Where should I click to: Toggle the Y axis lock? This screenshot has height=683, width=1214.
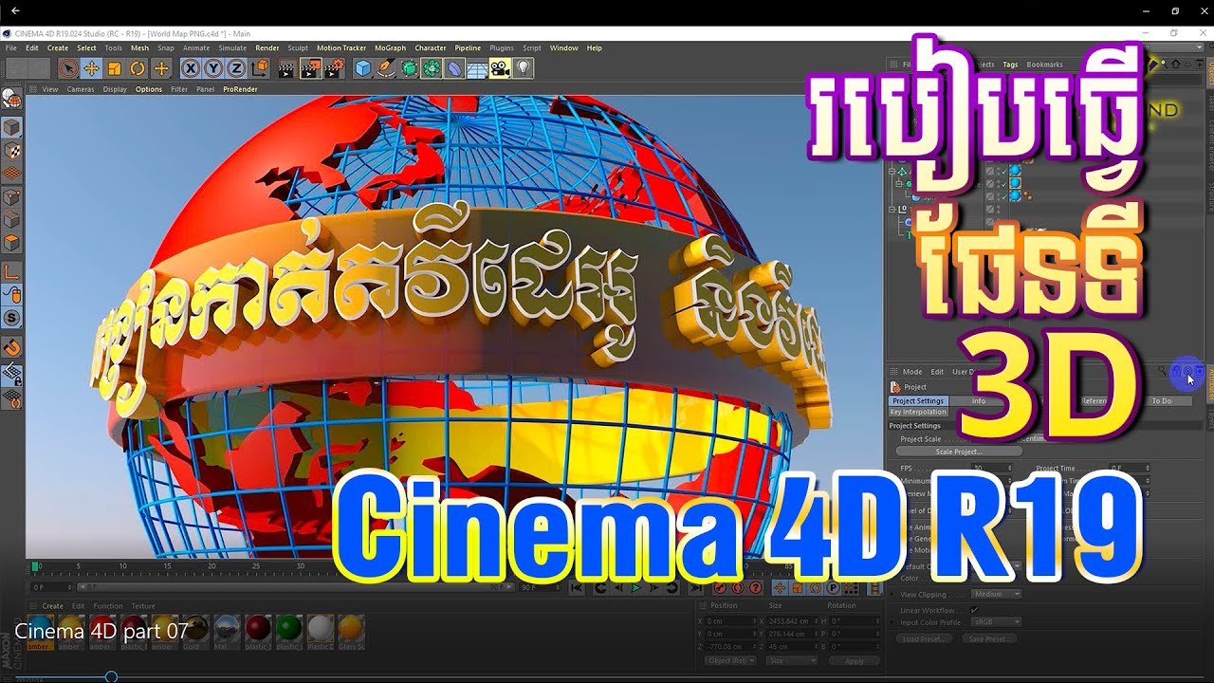tap(213, 68)
